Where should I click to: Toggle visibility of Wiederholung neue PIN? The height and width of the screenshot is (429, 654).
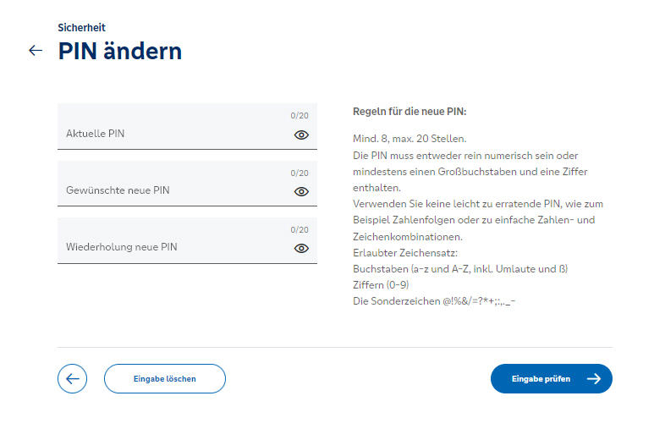(301, 248)
